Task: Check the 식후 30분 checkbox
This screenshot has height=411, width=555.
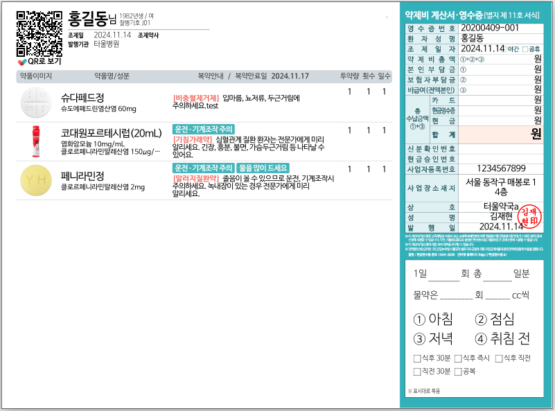Action: click(417, 358)
